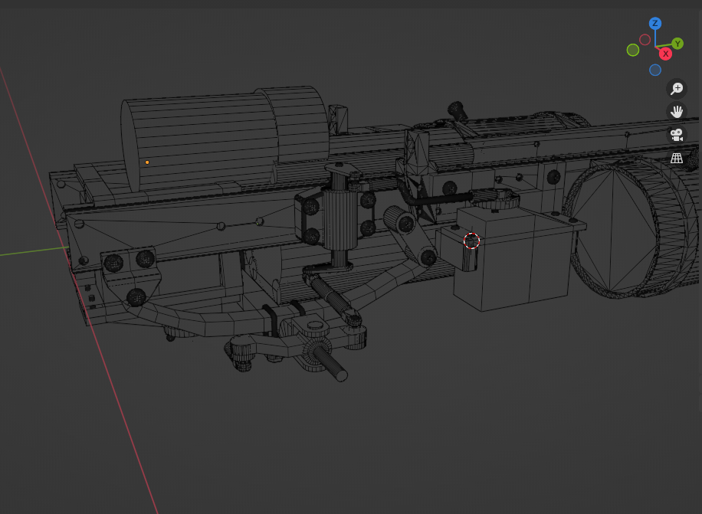The height and width of the screenshot is (514, 702).
Task: Click the negative Y axis circle on the gizmo
Action: [x=632, y=50]
